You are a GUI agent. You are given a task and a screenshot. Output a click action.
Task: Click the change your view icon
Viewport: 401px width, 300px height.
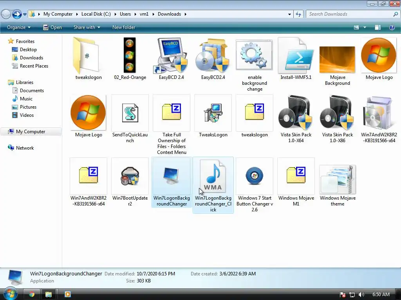pyautogui.click(x=356, y=27)
